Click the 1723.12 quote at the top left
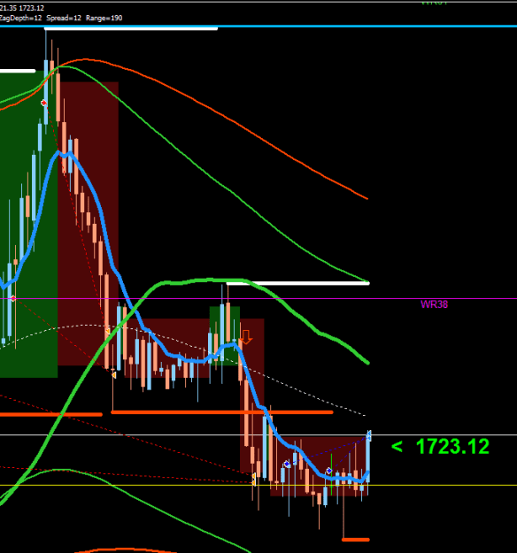 31,8
